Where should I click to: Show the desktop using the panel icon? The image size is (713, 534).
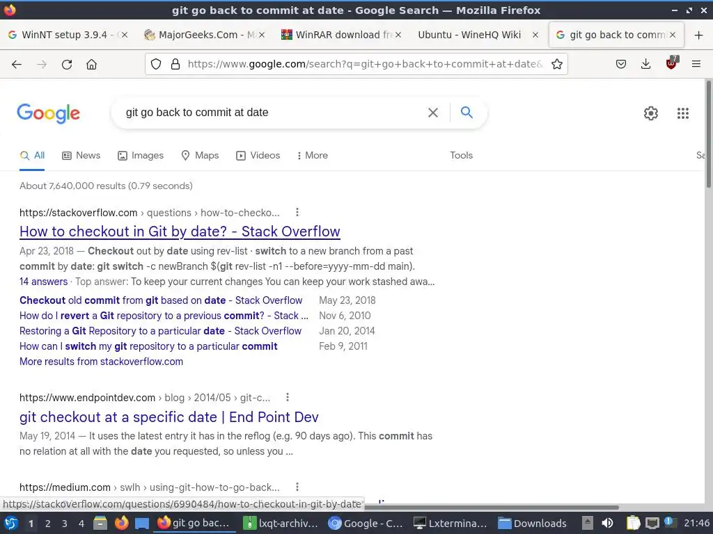tap(142, 523)
